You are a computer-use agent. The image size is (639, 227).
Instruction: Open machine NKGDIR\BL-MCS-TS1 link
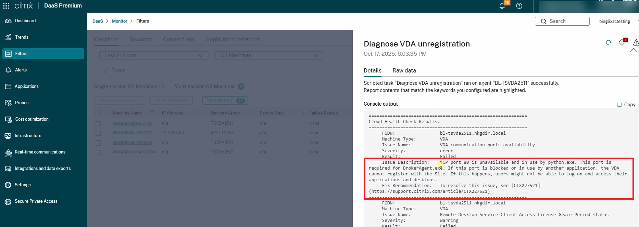(133, 133)
